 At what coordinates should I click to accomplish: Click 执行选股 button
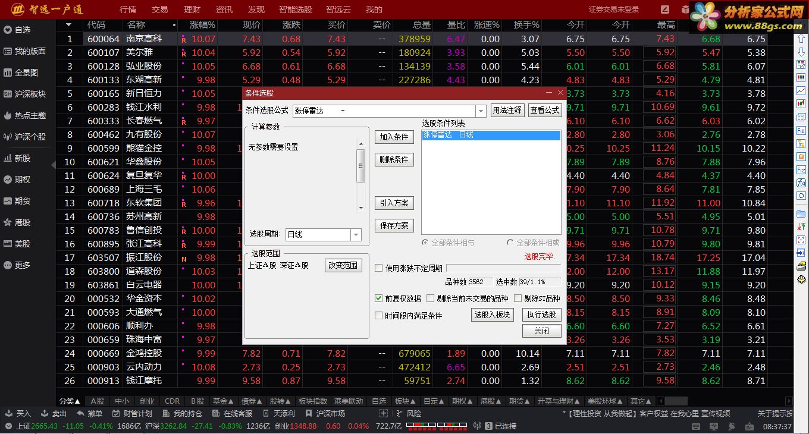pyautogui.click(x=542, y=315)
